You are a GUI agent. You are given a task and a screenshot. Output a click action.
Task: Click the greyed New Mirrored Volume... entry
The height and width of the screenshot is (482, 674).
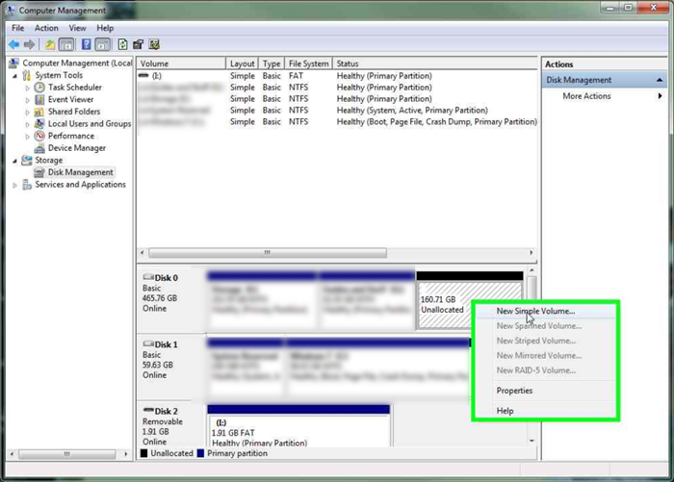pos(545,356)
